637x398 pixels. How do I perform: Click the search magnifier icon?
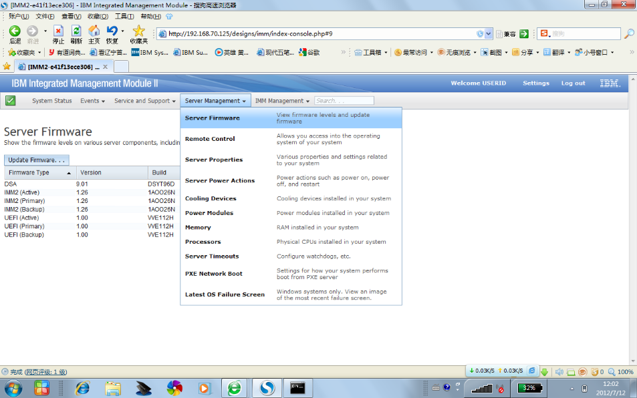(x=629, y=33)
